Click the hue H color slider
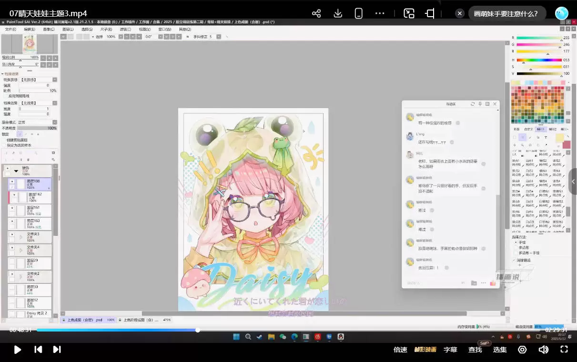The height and width of the screenshot is (362, 577). 539,60
